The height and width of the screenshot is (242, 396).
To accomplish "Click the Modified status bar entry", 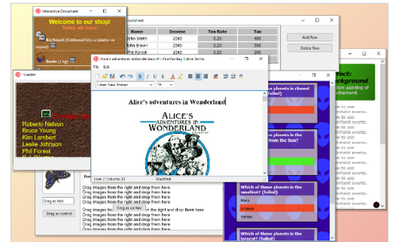I will click(x=164, y=179).
